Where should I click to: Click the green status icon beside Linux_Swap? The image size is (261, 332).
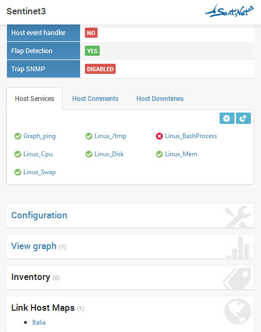pyautogui.click(x=18, y=172)
